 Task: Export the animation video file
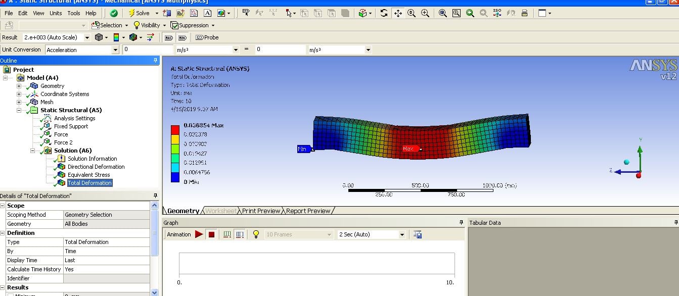418,234
